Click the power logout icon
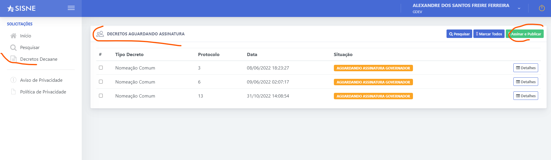This screenshot has width=551, height=160. [x=542, y=8]
